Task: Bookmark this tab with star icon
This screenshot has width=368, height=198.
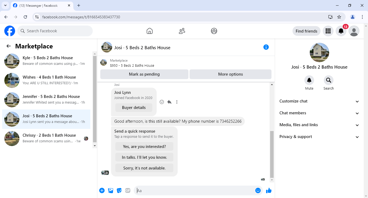Action: coord(339,17)
